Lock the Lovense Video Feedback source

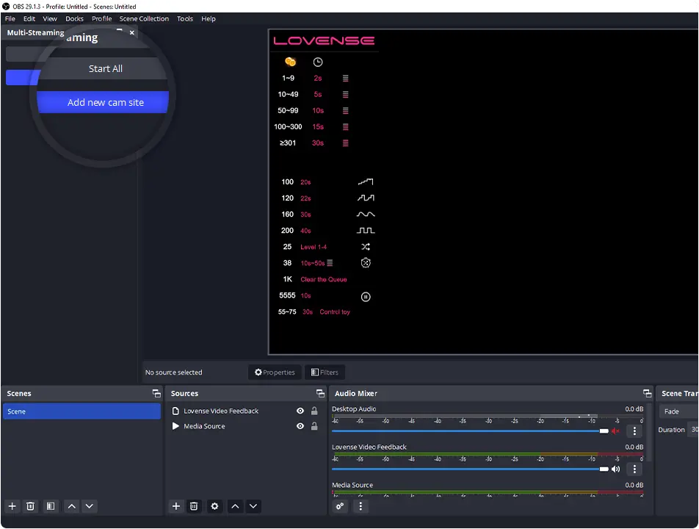314,411
